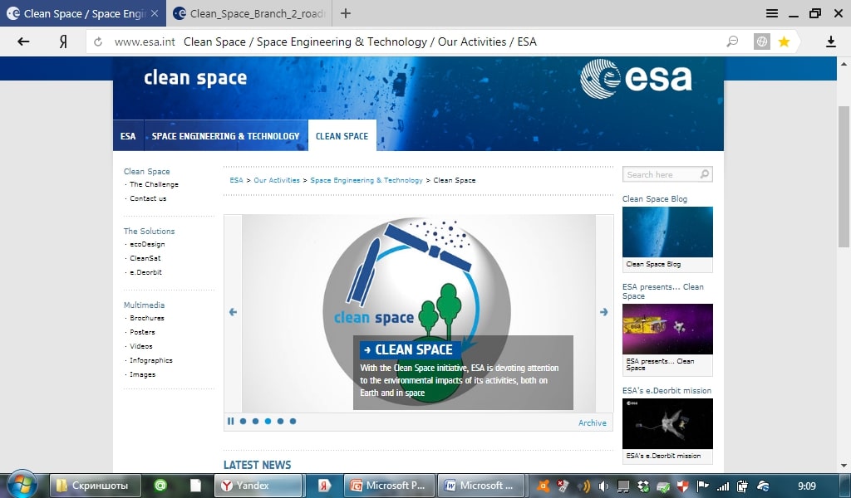851x498 pixels.
Task: Open ESA's e.Deorbit mission thumbnail
Action: tap(667, 424)
